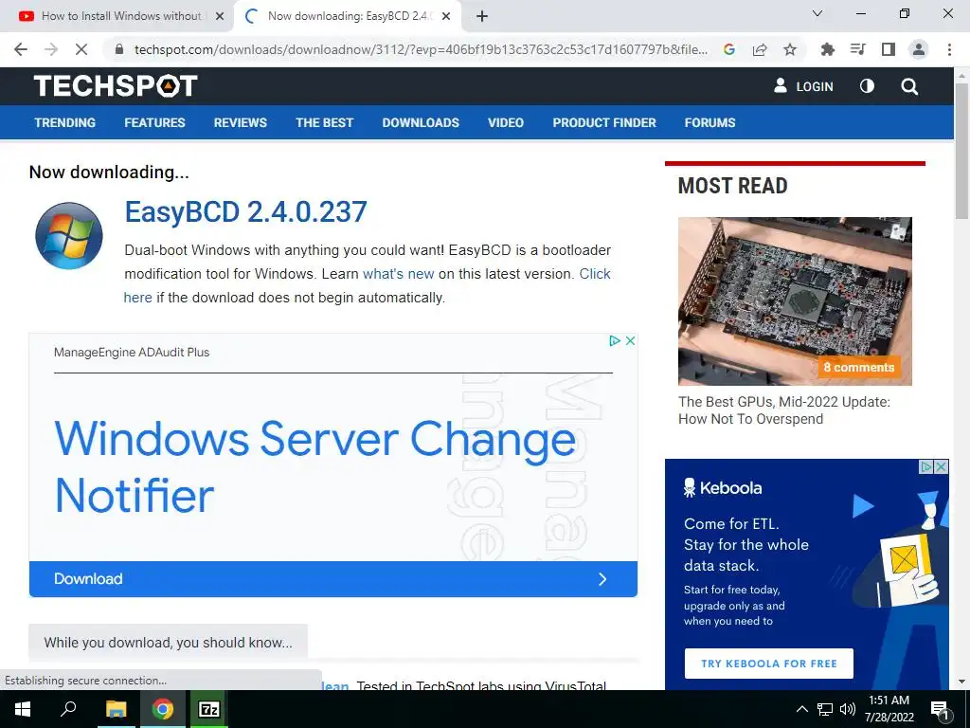Open the FEATURES menu item
This screenshot has height=728, width=970.
(154, 122)
